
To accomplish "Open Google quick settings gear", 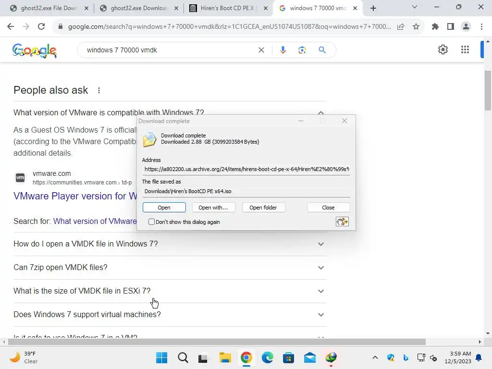I will [443, 49].
